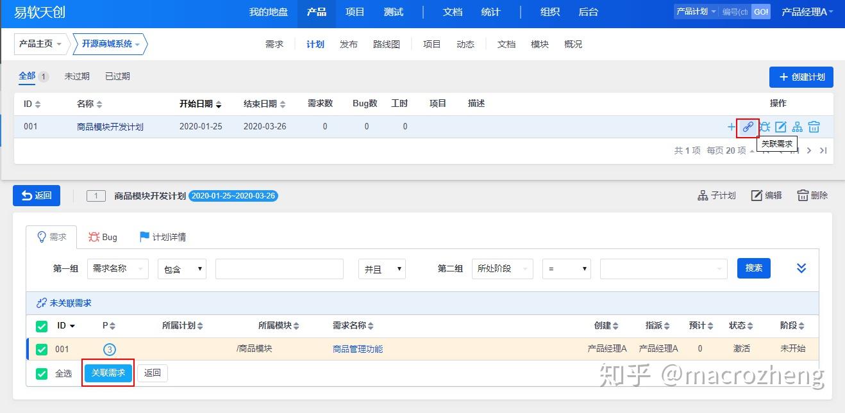Open 我的地盘 in top navigation
The height and width of the screenshot is (413, 845).
click(269, 12)
